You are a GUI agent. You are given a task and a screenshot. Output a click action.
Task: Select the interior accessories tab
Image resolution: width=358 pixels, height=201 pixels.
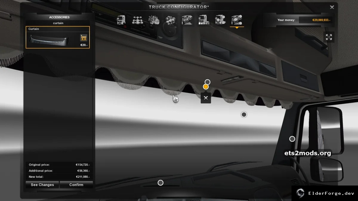coord(237,20)
